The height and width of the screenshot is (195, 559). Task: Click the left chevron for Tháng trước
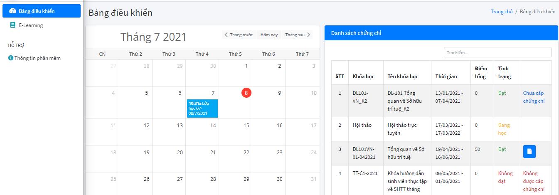point(226,35)
